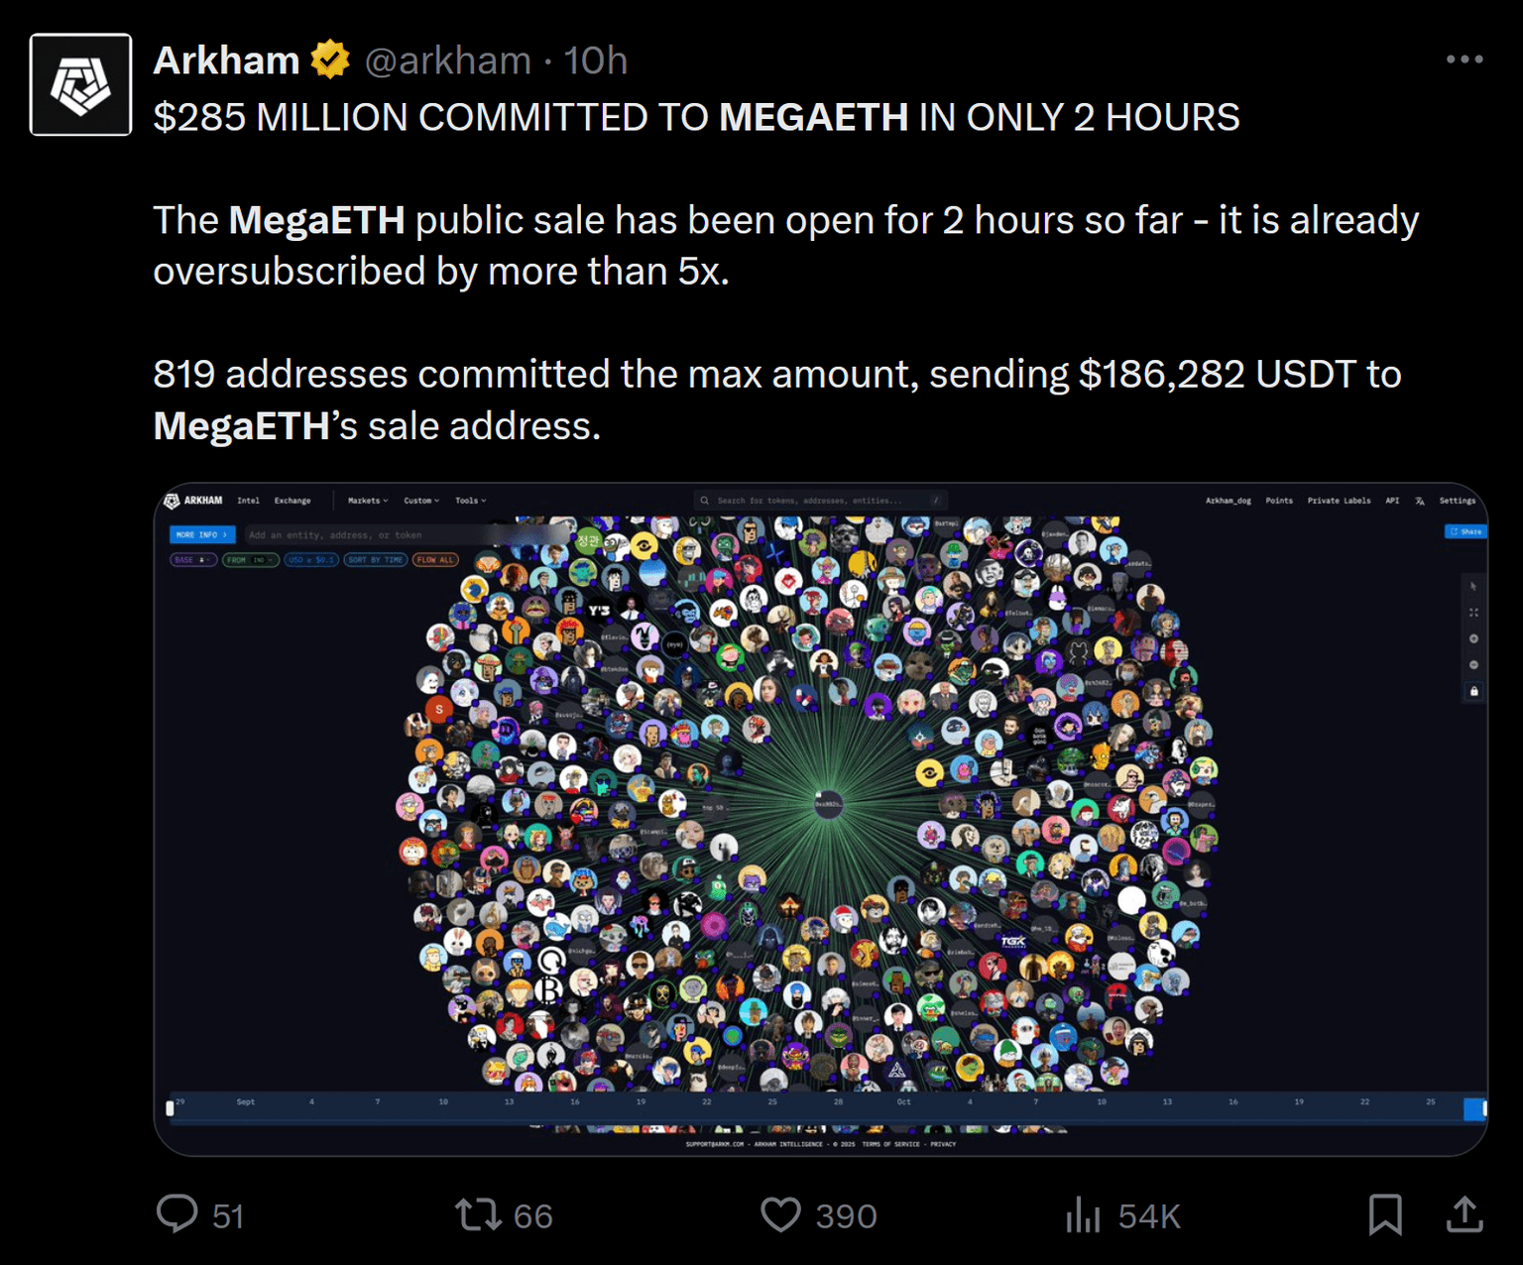Image resolution: width=1523 pixels, height=1265 pixels.
Task: Open the three-dot more options menu
Action: tap(1464, 59)
